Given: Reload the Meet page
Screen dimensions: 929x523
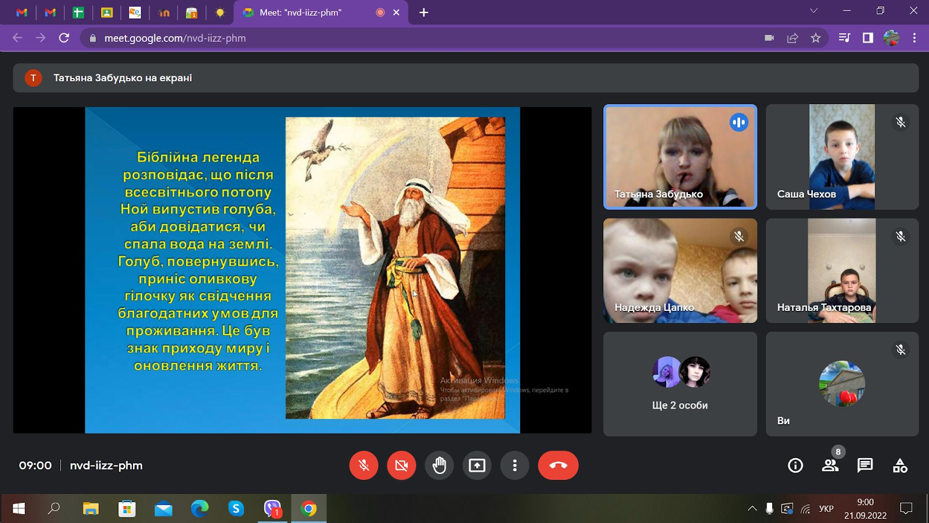Looking at the screenshot, I should [64, 38].
